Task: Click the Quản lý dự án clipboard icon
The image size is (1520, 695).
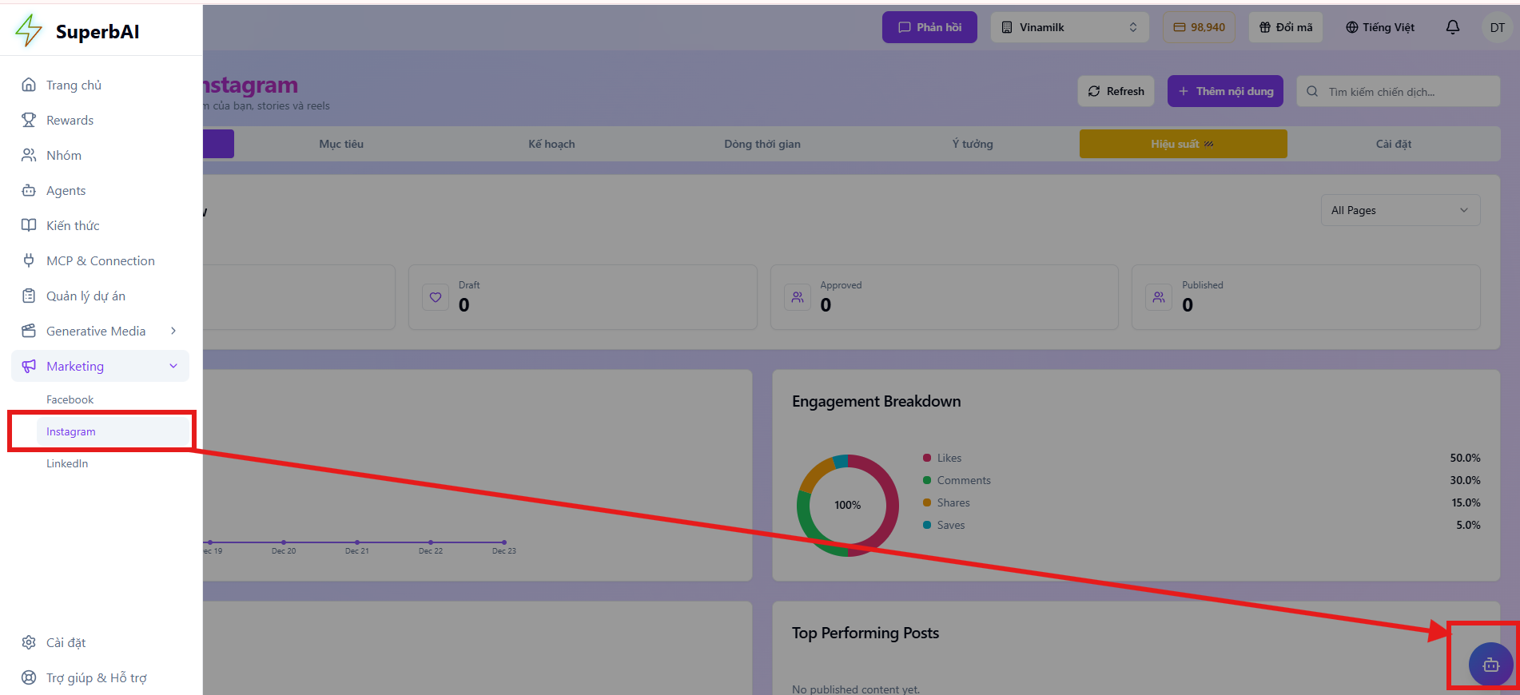Action: click(29, 296)
